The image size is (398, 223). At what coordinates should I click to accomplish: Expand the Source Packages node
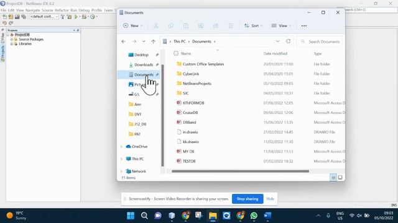[x=11, y=40]
